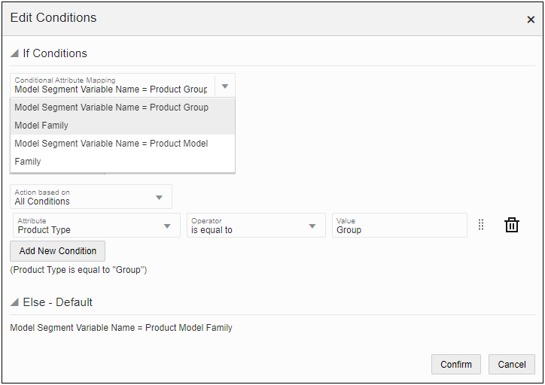Expand the Attribute Product Type dropdown
The image size is (545, 385).
pos(167,226)
